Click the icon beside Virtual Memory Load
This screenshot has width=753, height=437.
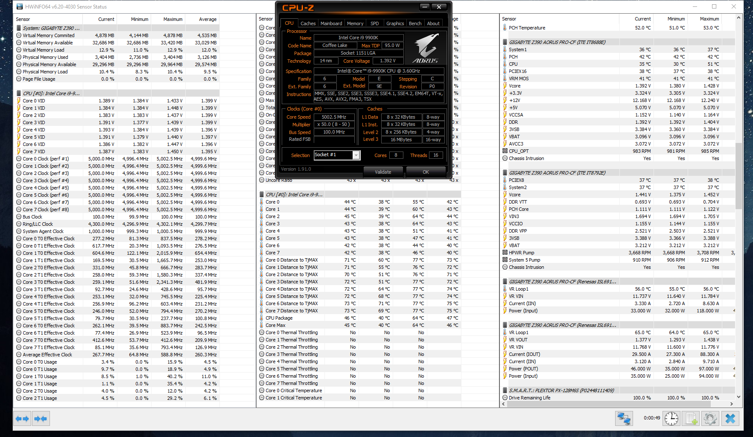click(x=19, y=50)
